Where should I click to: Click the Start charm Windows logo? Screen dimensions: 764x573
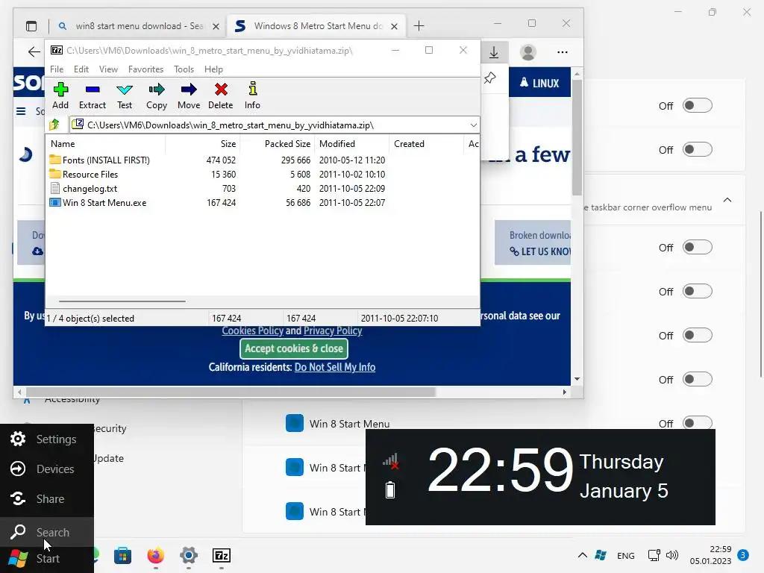click(x=19, y=558)
